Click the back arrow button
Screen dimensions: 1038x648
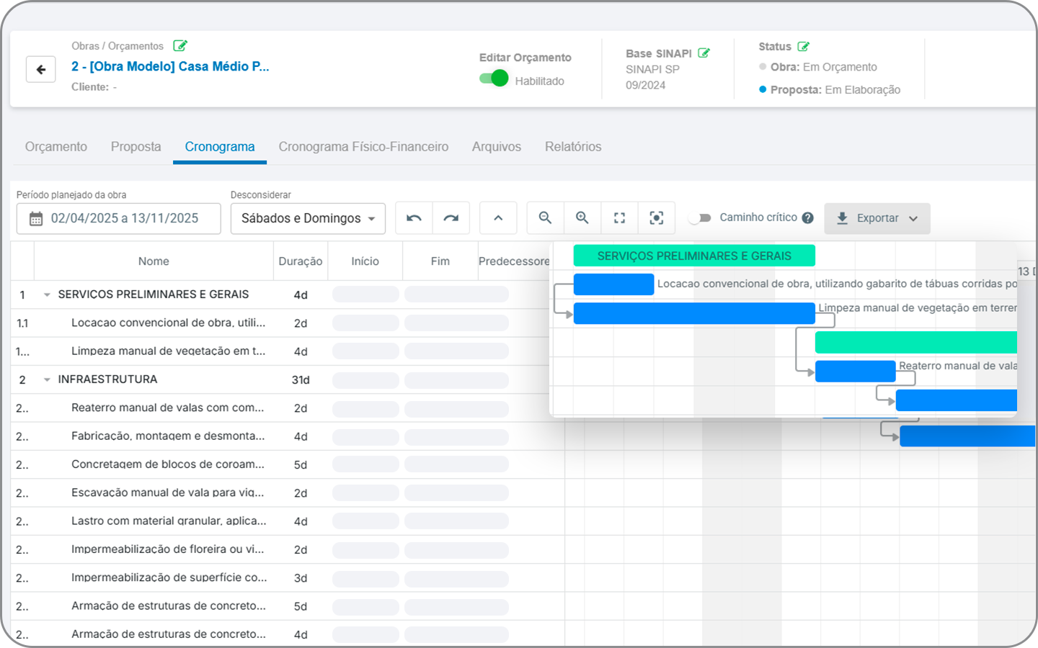pyautogui.click(x=41, y=70)
